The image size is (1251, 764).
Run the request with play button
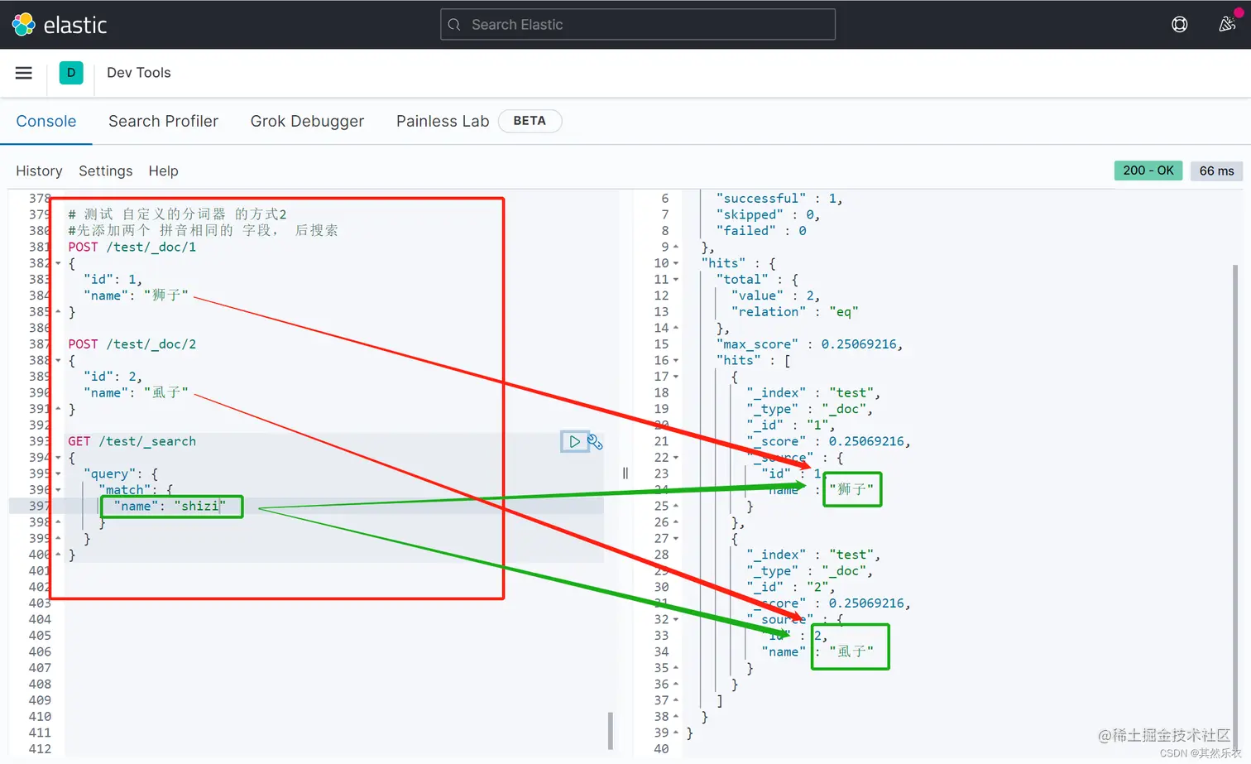(x=573, y=442)
